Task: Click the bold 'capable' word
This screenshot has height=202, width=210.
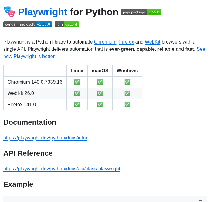Action: [x=146, y=49]
